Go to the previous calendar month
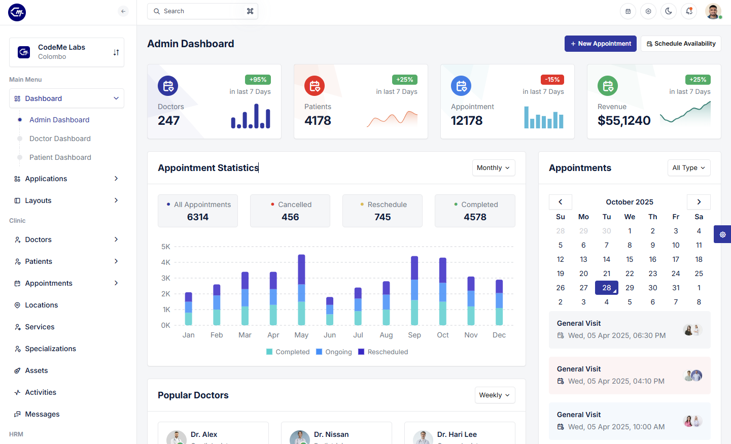 tap(561, 202)
